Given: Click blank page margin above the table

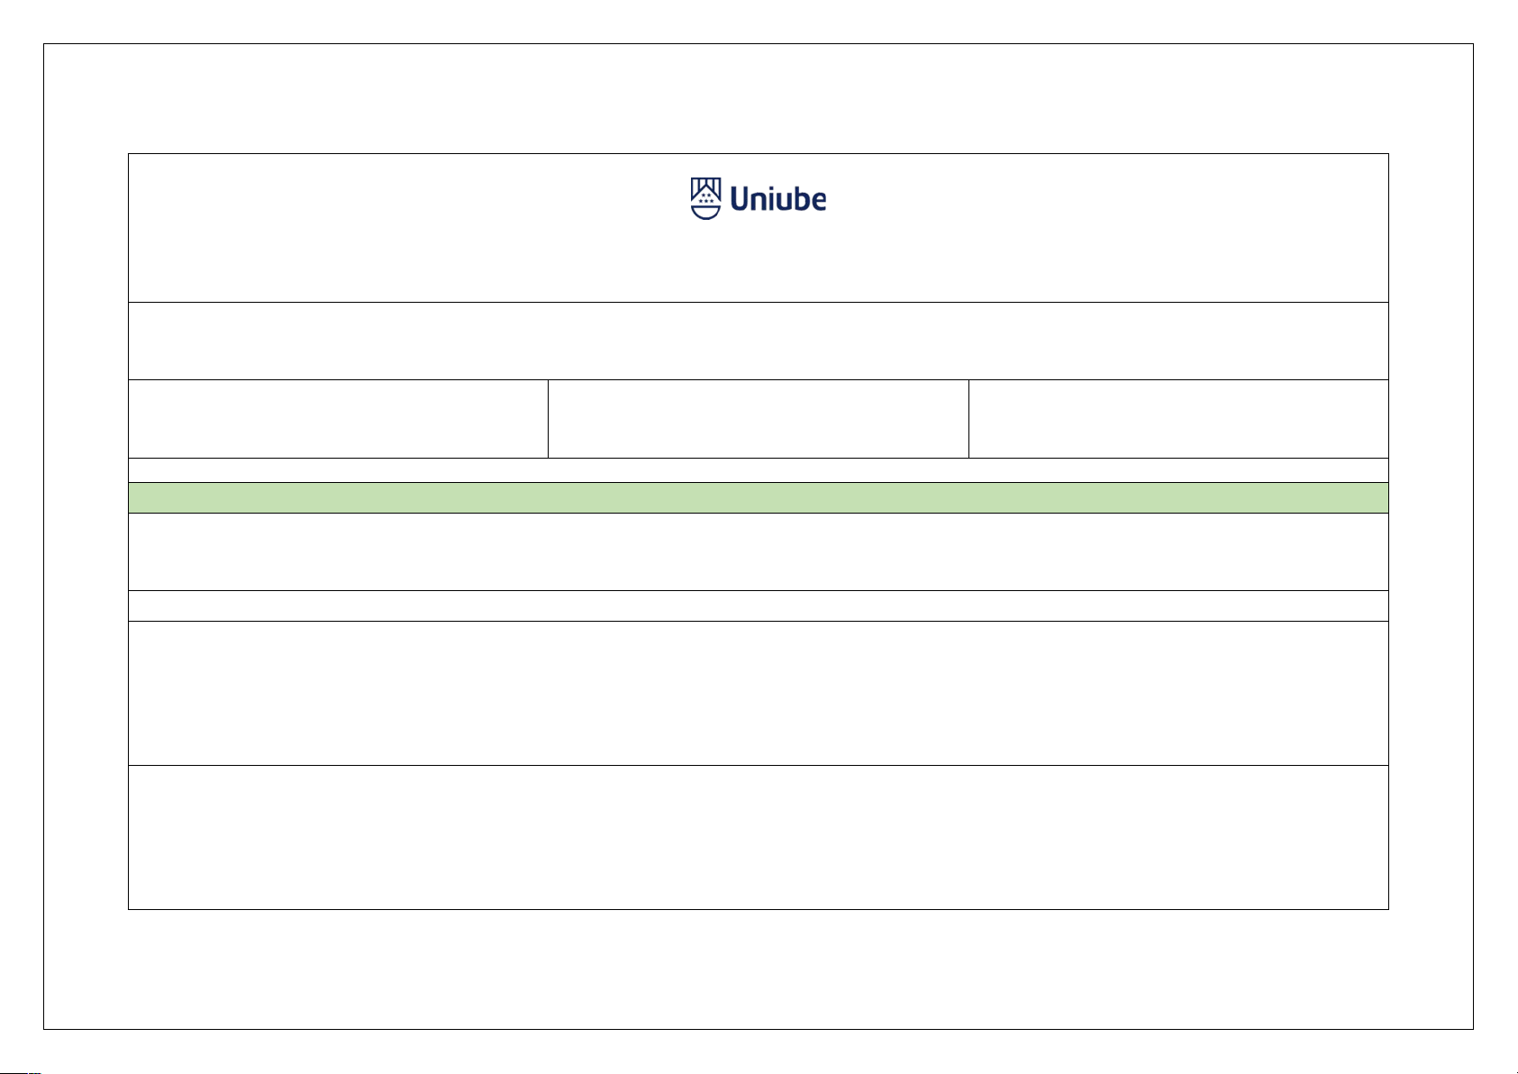Looking at the screenshot, I should pyautogui.click(x=758, y=99).
